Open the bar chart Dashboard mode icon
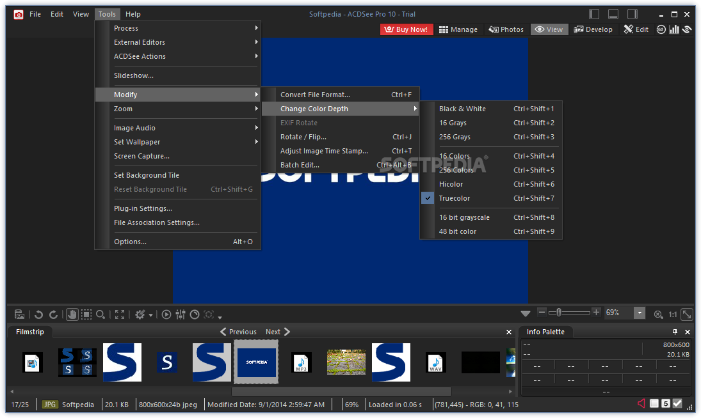This screenshot has height=418, width=701. click(x=673, y=29)
